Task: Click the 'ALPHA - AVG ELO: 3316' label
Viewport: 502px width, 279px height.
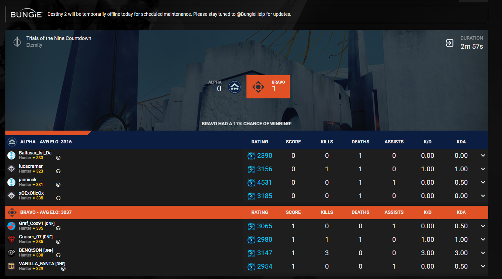Action: (x=46, y=142)
